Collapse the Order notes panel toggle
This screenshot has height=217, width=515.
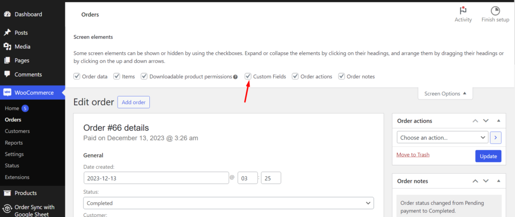click(x=498, y=181)
